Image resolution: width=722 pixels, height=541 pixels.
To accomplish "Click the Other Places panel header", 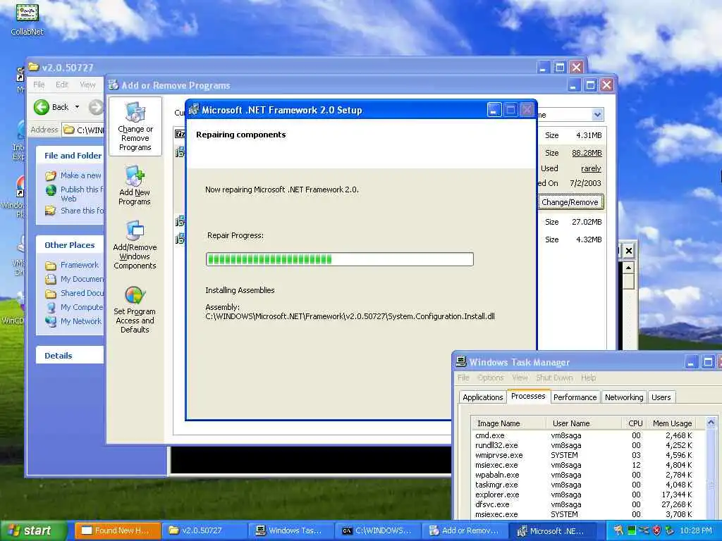I will (70, 244).
